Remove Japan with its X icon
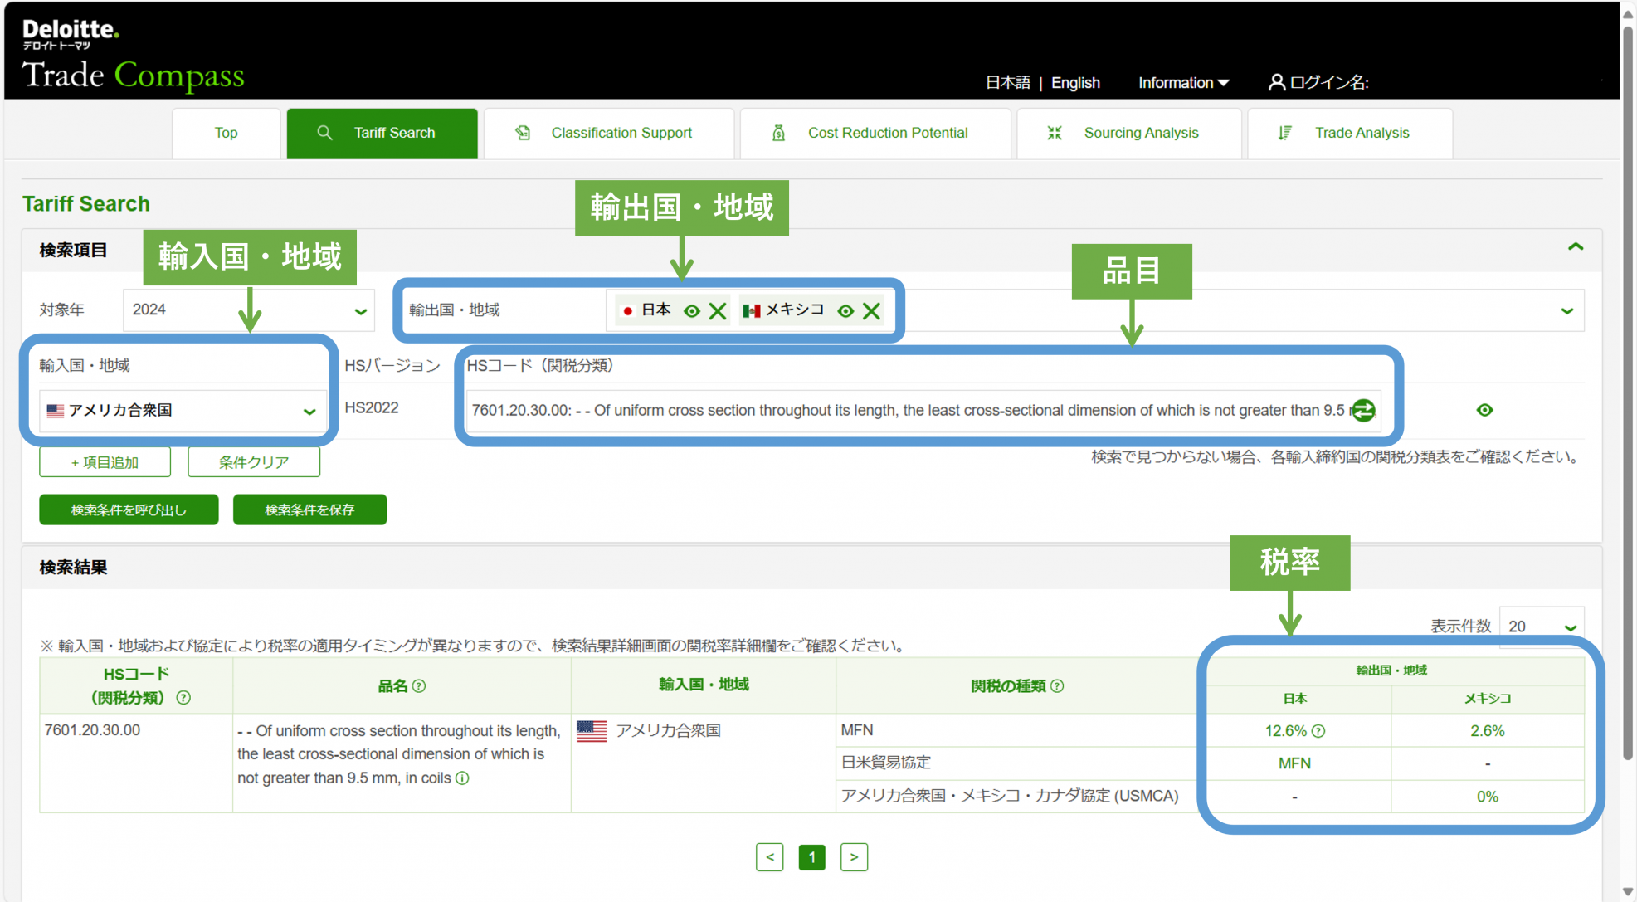 click(718, 311)
